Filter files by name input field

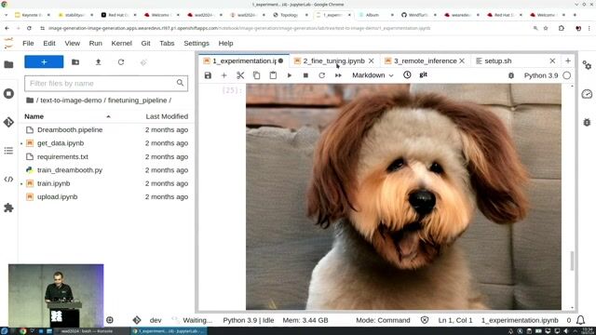pyautogui.click(x=106, y=84)
